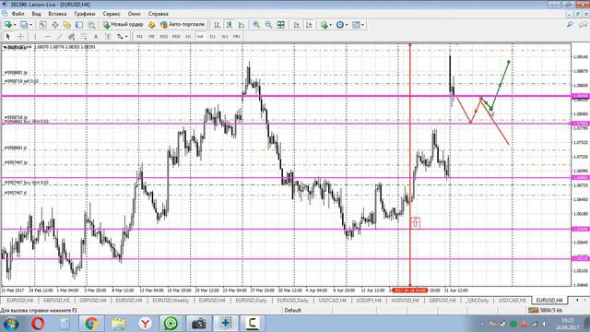Toggle chart auto scroll

click(297, 25)
